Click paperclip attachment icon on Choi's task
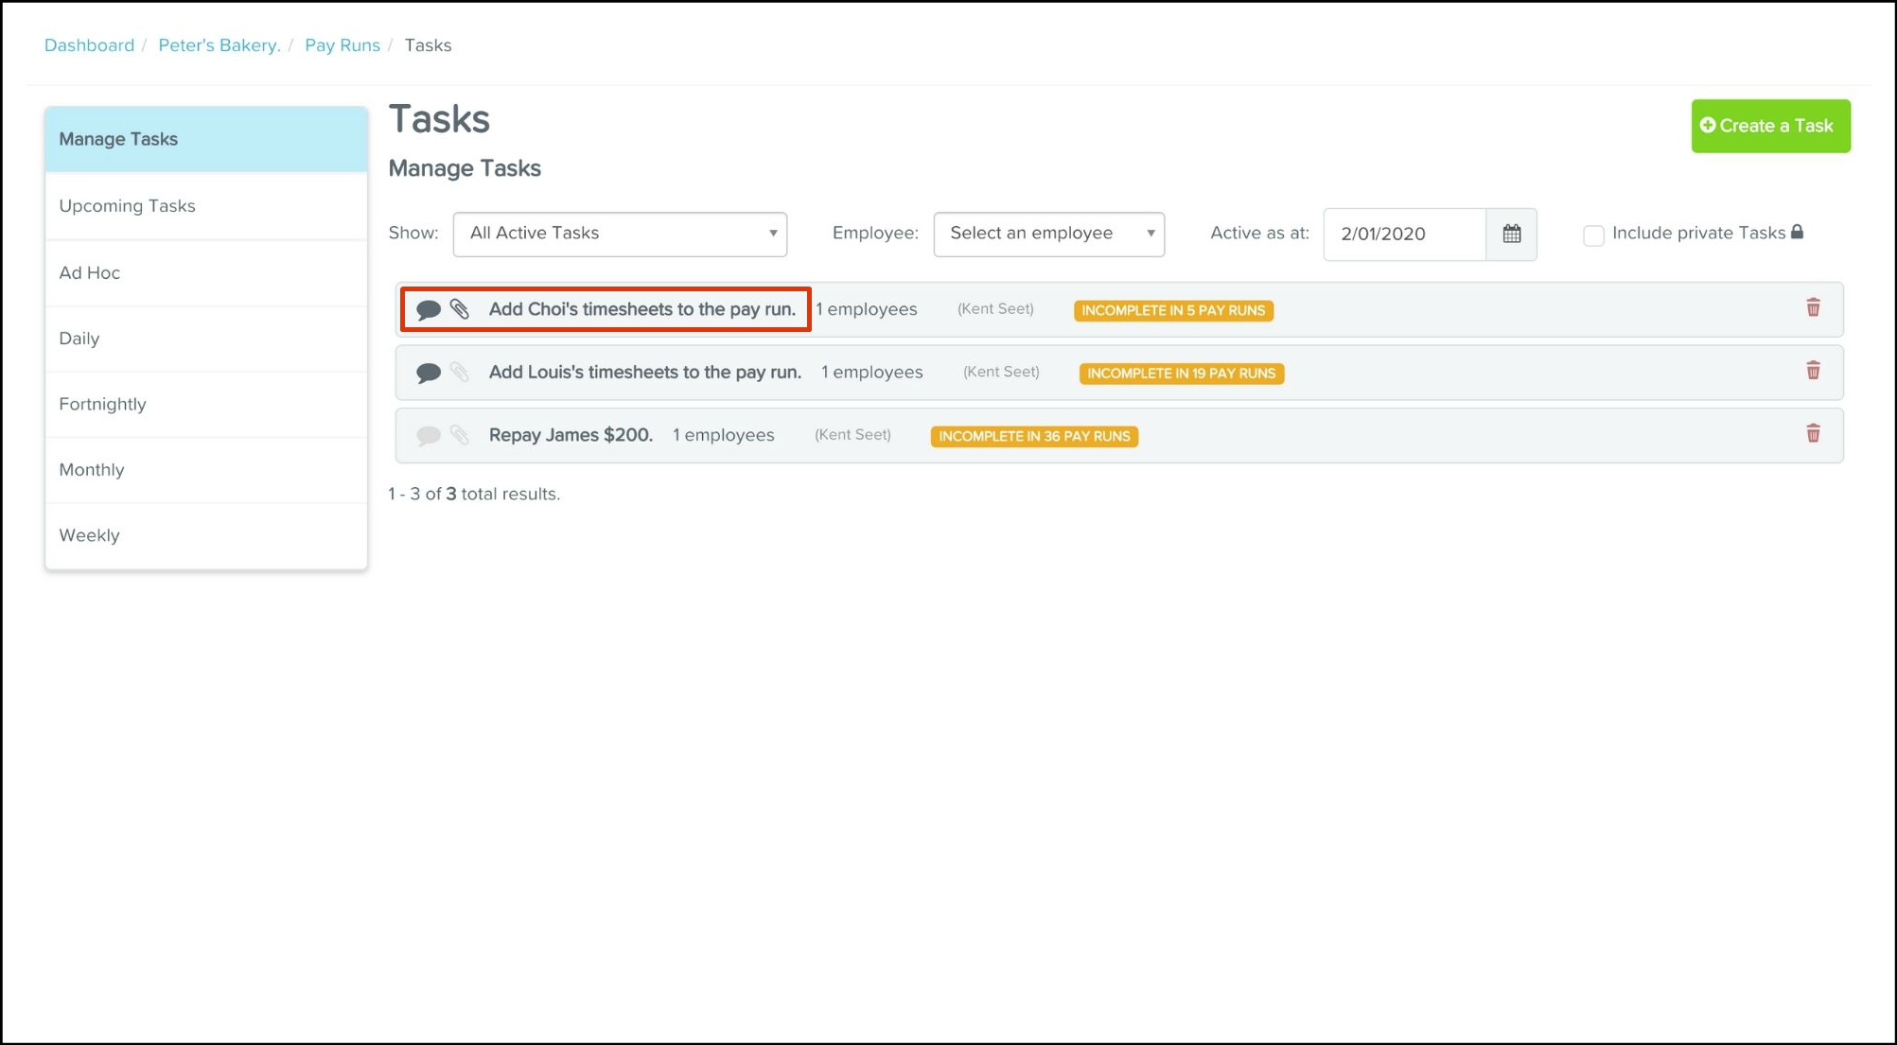 [460, 309]
